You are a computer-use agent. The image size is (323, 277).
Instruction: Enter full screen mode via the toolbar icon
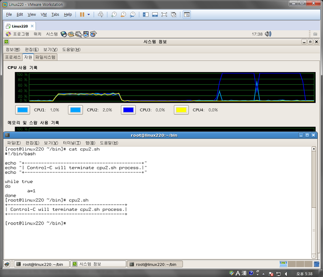(x=164, y=15)
